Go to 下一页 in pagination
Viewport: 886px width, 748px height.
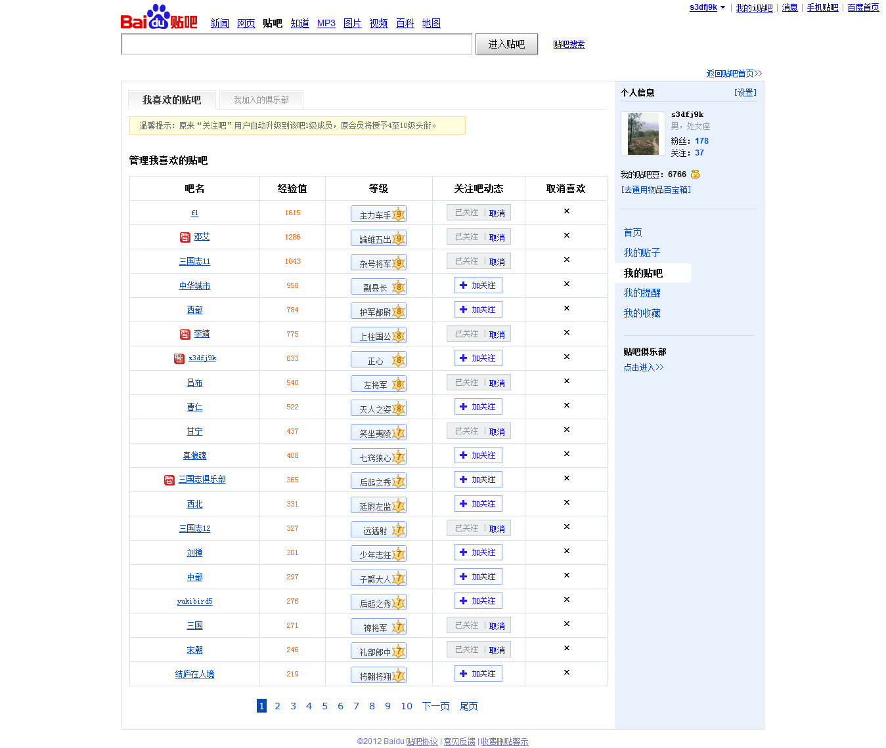point(436,706)
